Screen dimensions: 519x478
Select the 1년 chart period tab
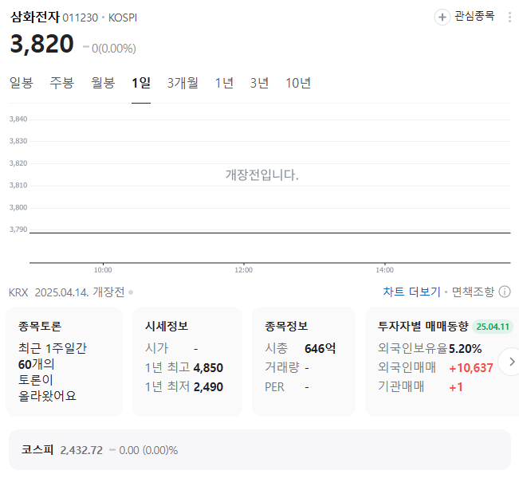click(x=224, y=83)
